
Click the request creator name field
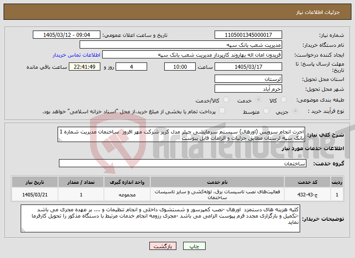[192, 55]
